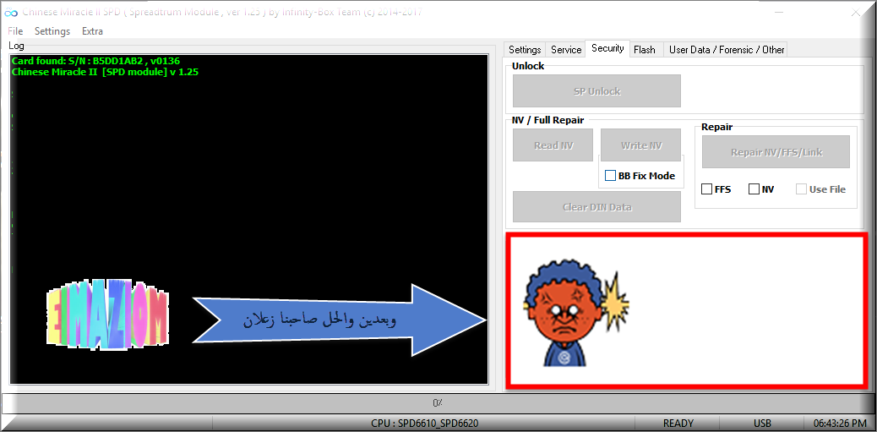Click the CPU SPD6610_SPD6620 status field

point(424,423)
